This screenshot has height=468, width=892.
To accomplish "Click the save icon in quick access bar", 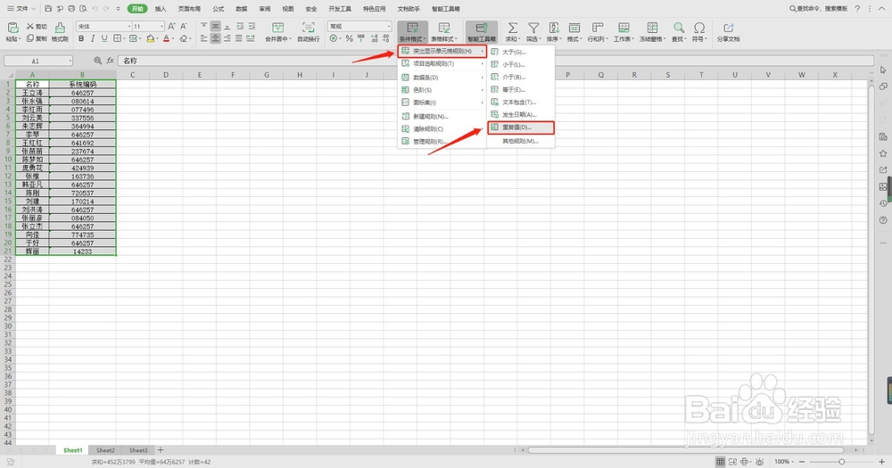I will coord(48,9).
